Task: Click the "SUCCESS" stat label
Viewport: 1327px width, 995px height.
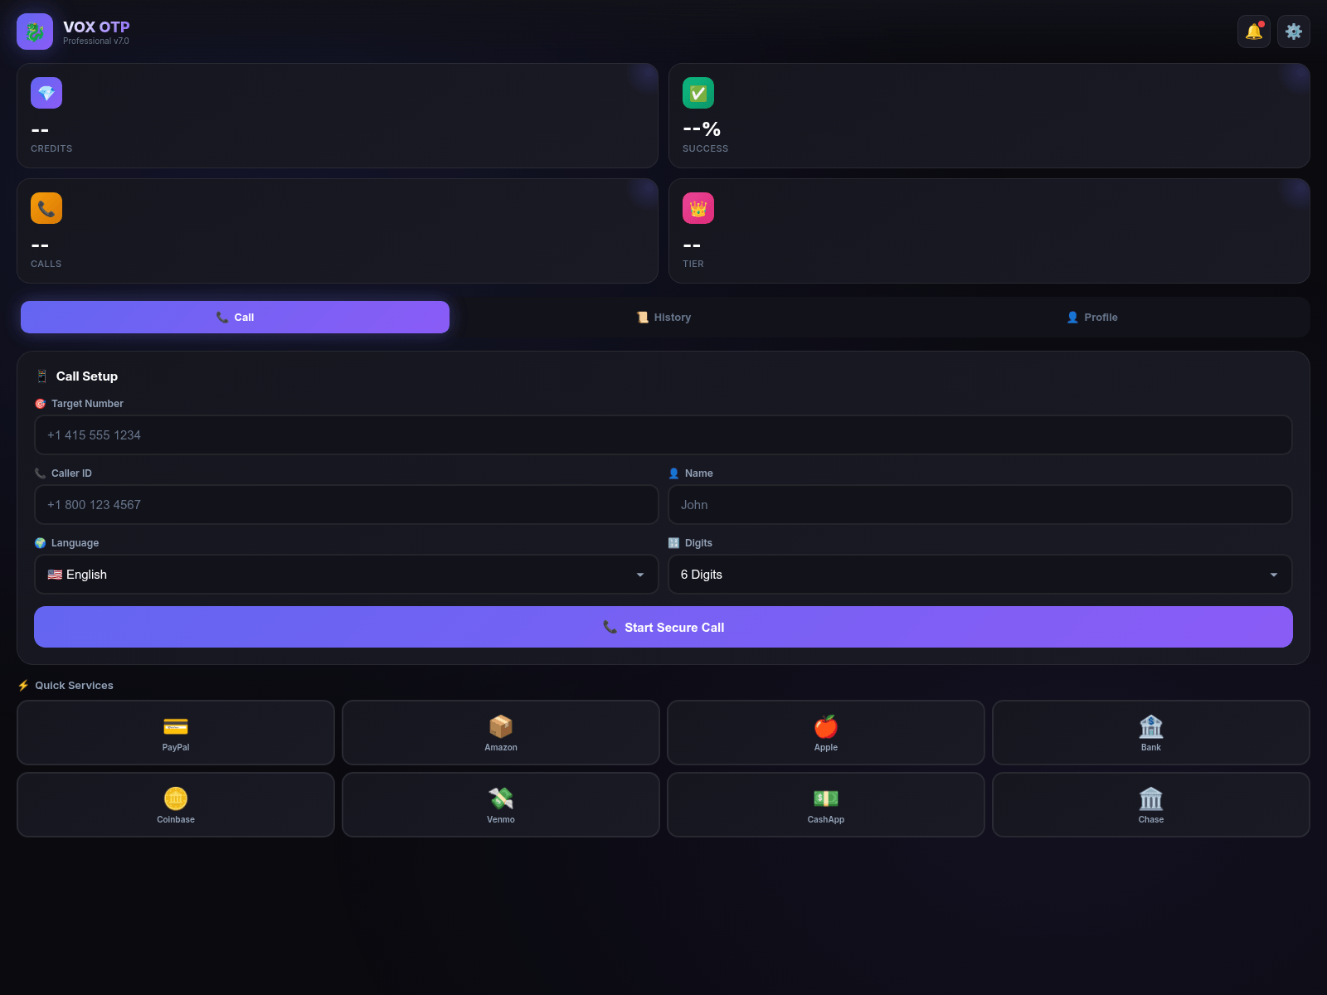Action: 705,148
